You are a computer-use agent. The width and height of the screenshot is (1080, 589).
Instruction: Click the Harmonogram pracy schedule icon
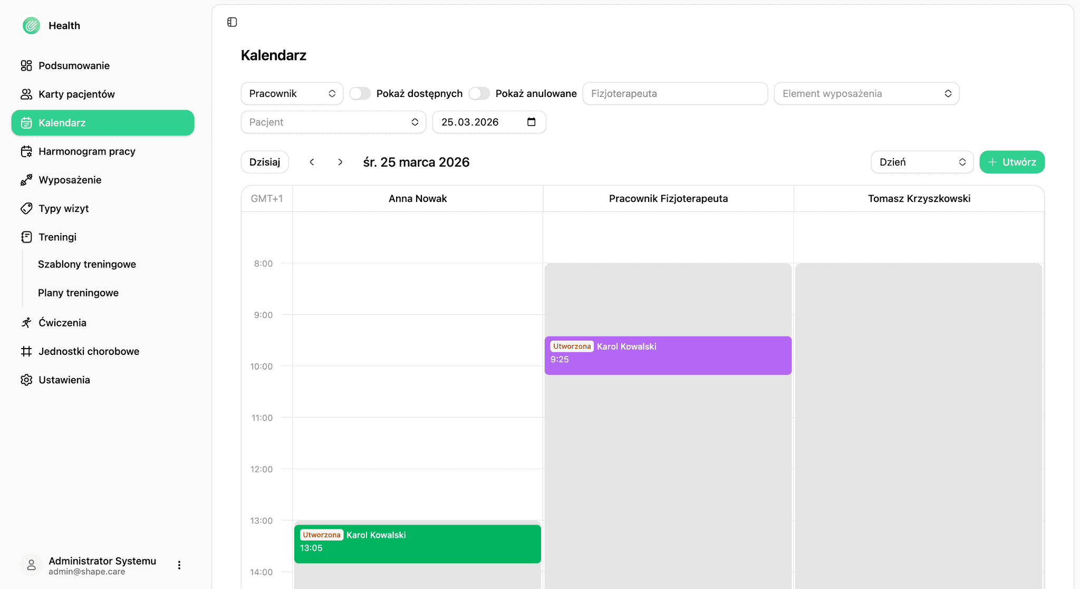coord(26,151)
